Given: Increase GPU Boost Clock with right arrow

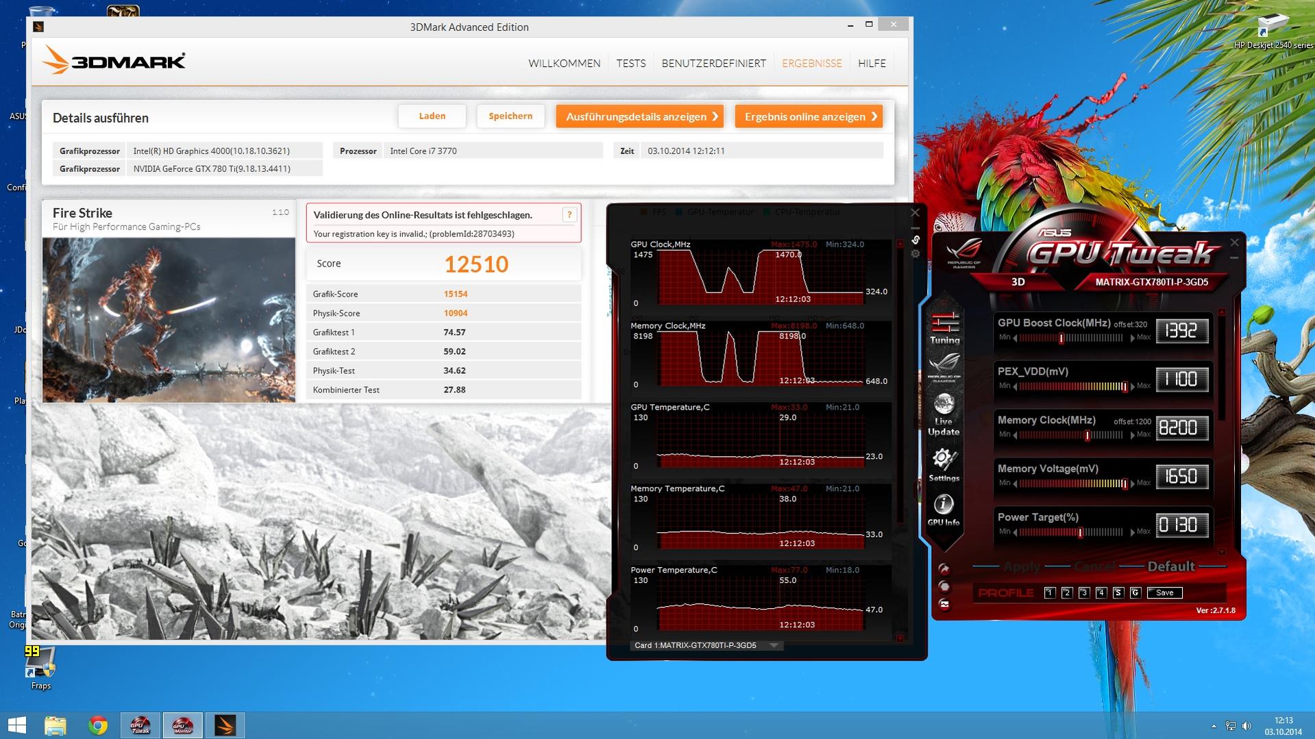Looking at the screenshot, I should click(1132, 338).
